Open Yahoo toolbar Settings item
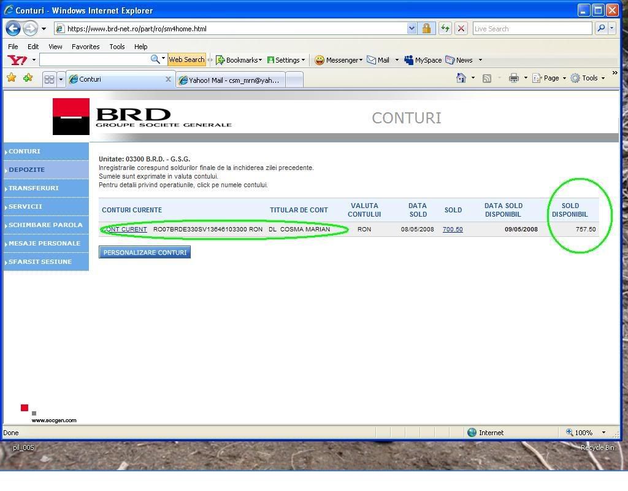 tap(286, 60)
